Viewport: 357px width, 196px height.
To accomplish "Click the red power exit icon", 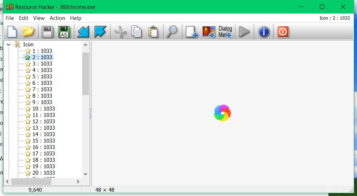I will click(283, 32).
